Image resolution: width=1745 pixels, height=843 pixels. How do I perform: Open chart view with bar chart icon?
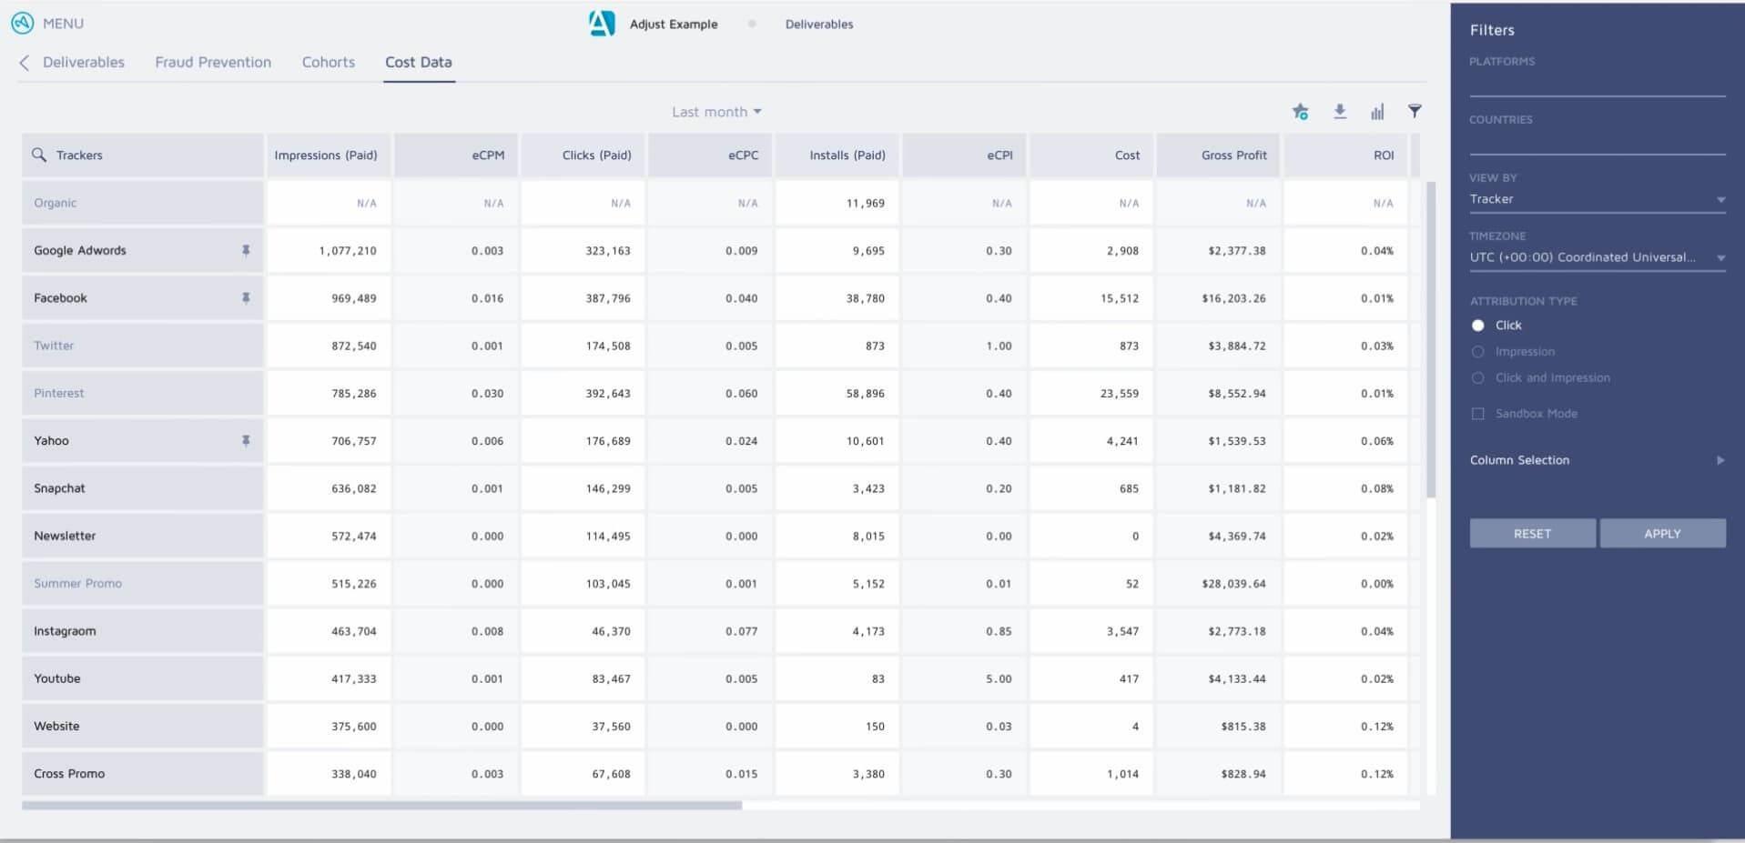1377,111
